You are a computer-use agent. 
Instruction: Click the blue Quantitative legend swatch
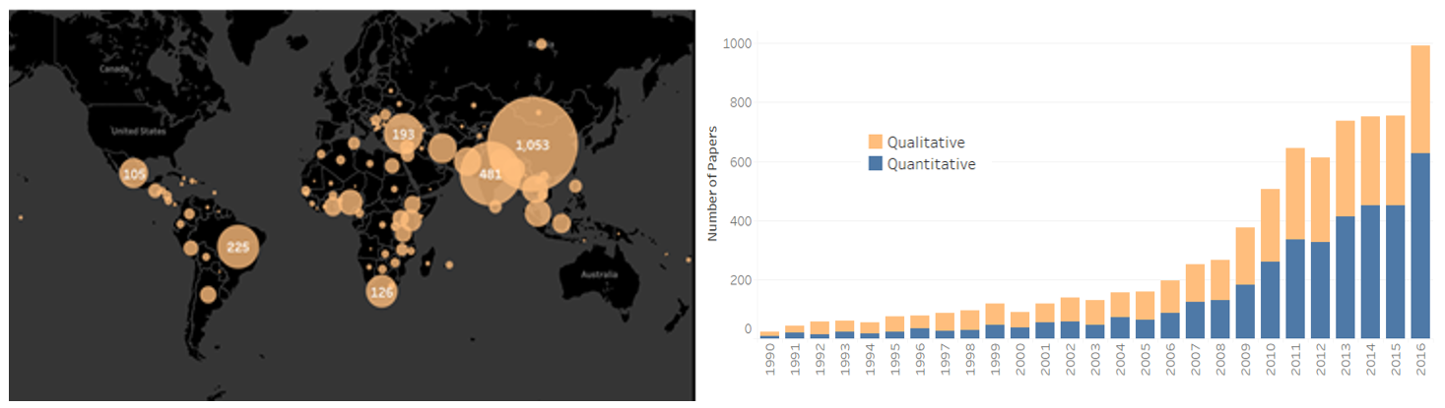pos(874,164)
